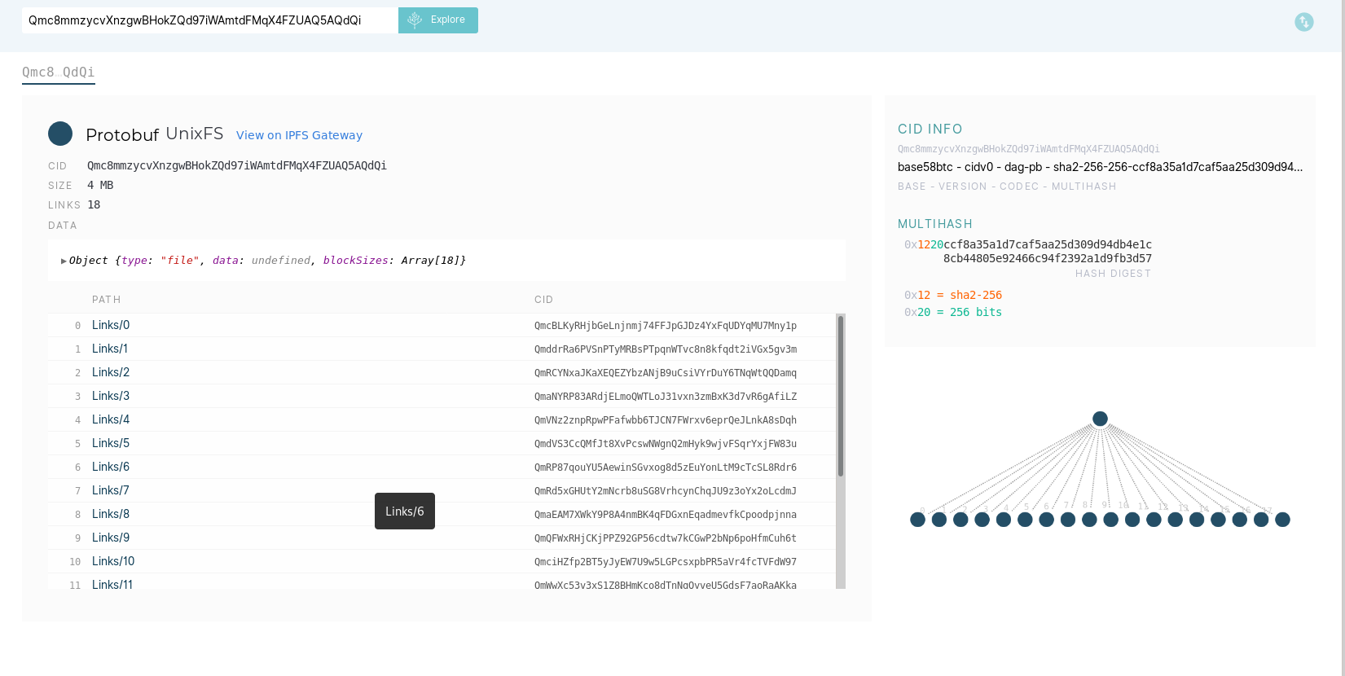
Task: Click the first child node in the graph
Action: click(x=917, y=520)
